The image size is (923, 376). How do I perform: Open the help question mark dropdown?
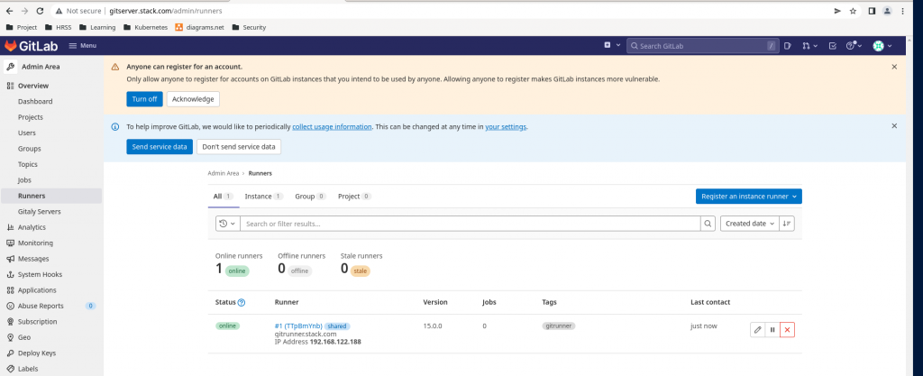pyautogui.click(x=854, y=46)
